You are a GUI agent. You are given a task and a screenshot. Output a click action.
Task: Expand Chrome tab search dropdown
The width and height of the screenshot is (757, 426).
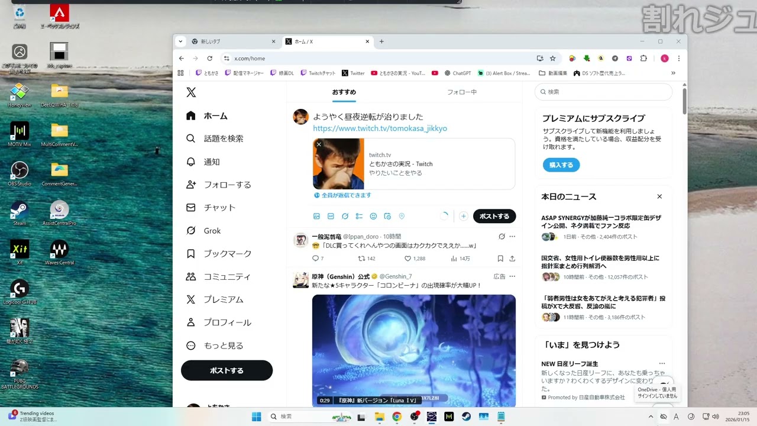(x=180, y=41)
